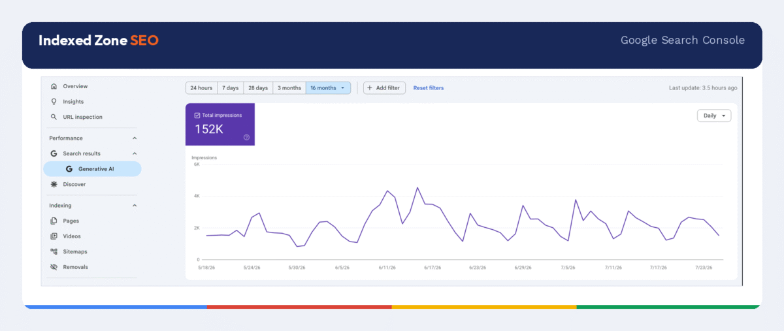Click the Discover asterisk icon
Viewport: 784px width, 331px height.
pos(54,184)
